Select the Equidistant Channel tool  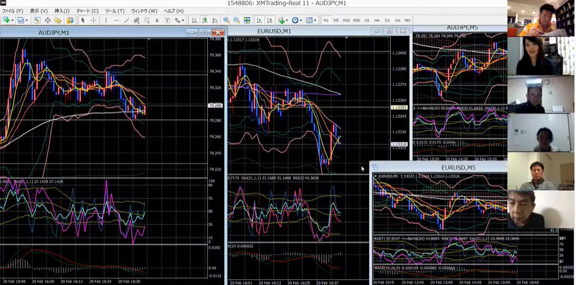point(137,20)
